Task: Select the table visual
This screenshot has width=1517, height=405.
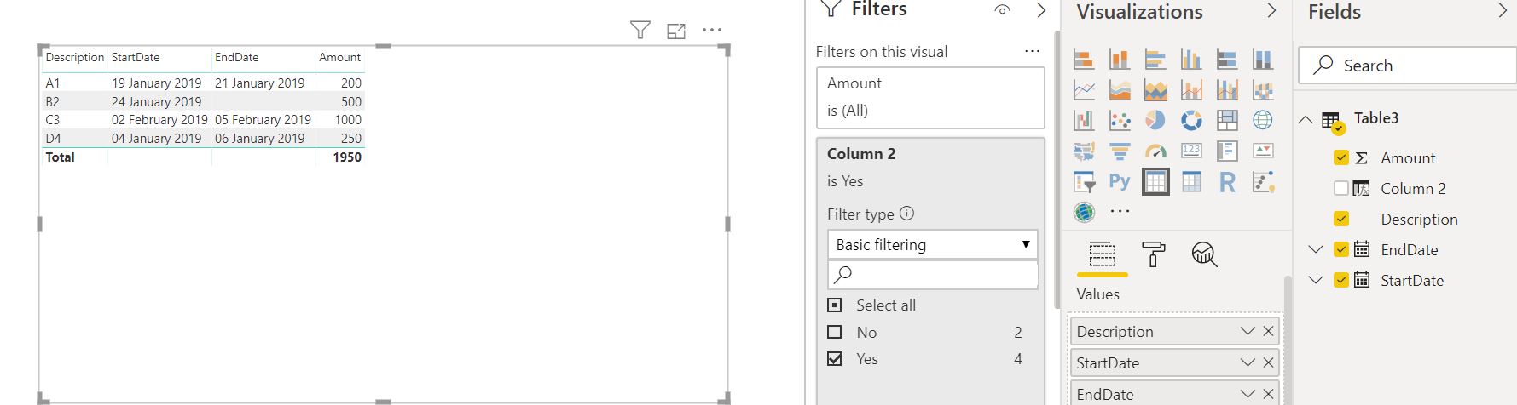Action: point(1155,181)
